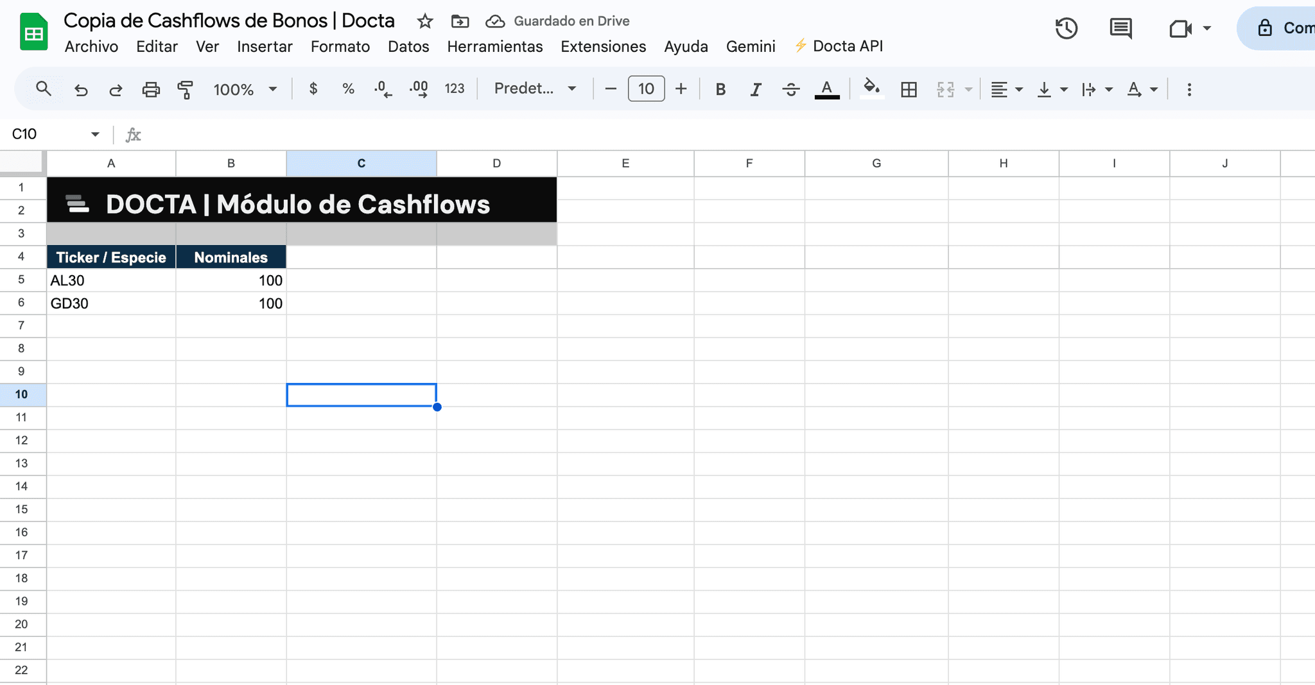
Task: Select the Nominales header cell
Action: pos(231,257)
